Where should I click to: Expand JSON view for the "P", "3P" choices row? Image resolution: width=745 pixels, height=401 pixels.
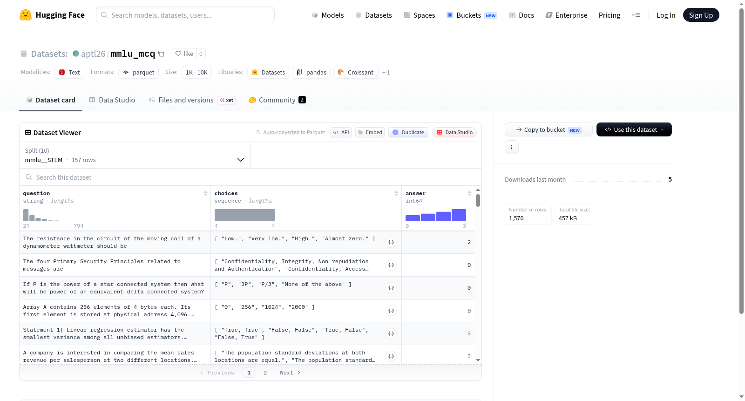click(391, 288)
